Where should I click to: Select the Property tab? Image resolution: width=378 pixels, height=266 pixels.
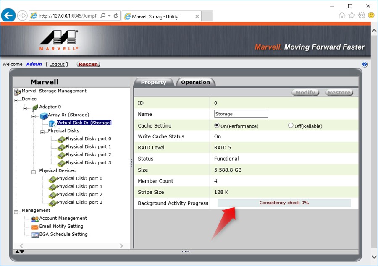click(x=154, y=82)
